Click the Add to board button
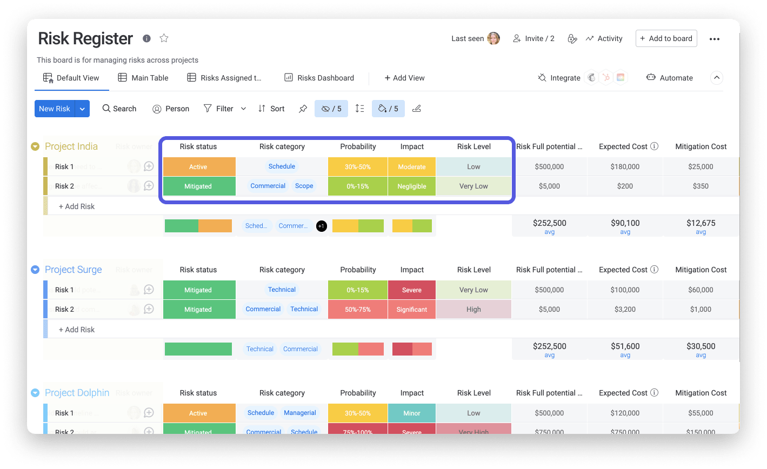 click(666, 38)
